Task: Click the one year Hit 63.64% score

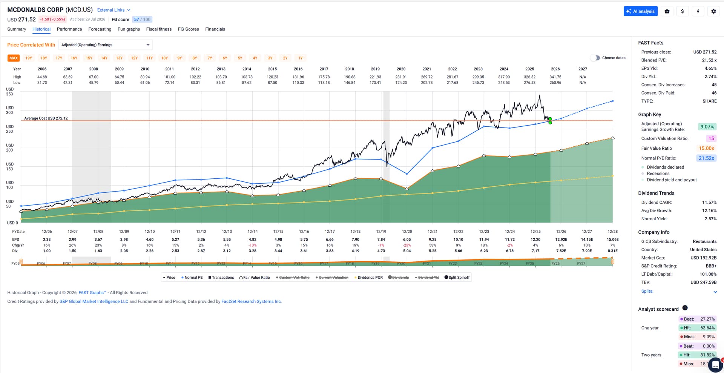Action: 698,328
